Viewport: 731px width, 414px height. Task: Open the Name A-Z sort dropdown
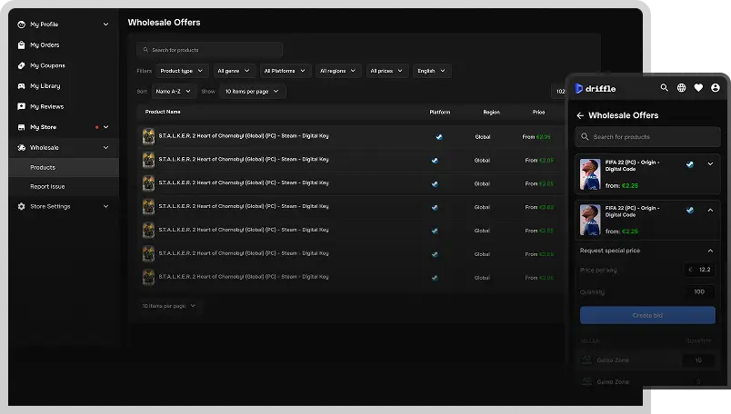(x=173, y=92)
